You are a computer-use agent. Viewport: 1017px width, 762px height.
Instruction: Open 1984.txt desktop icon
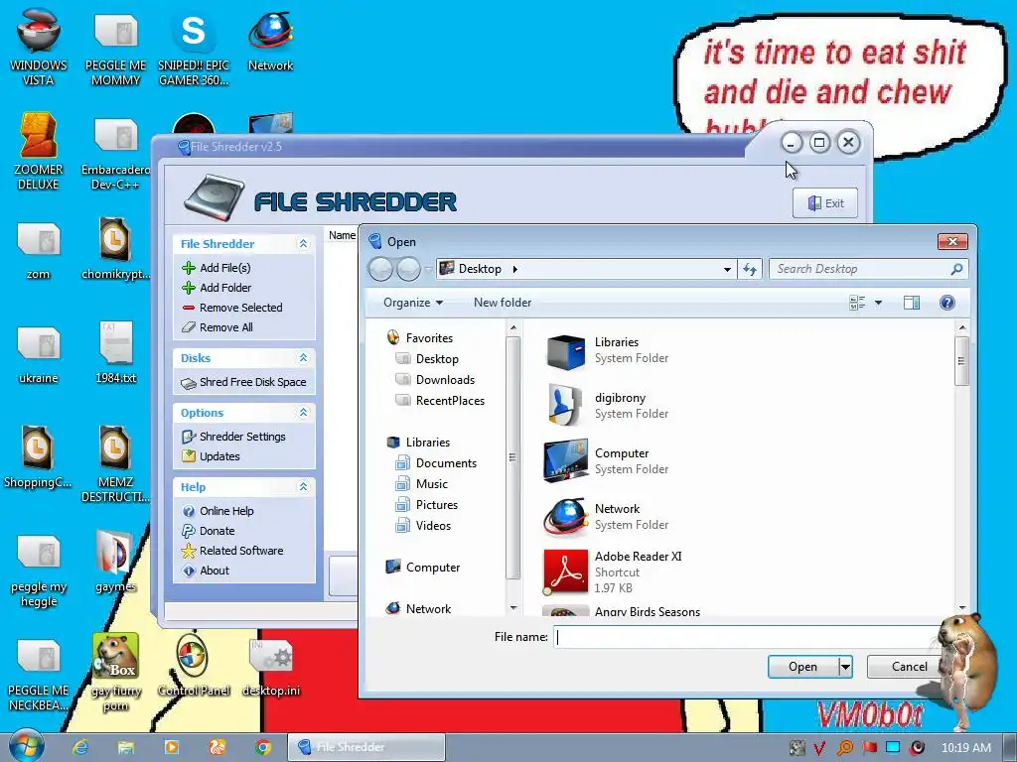click(x=116, y=351)
